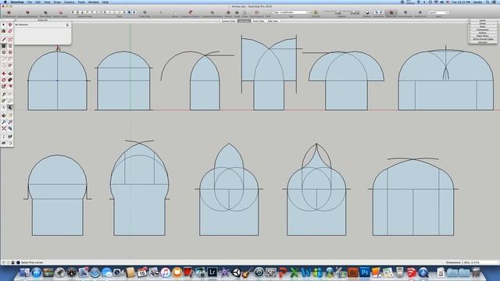Select the Select arrow tool
The height and width of the screenshot is (281, 500).
tap(3, 25)
